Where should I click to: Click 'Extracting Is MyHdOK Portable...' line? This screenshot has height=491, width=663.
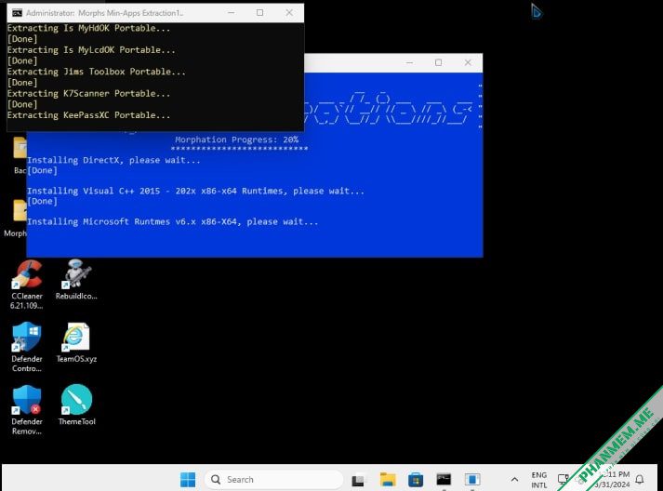88,28
